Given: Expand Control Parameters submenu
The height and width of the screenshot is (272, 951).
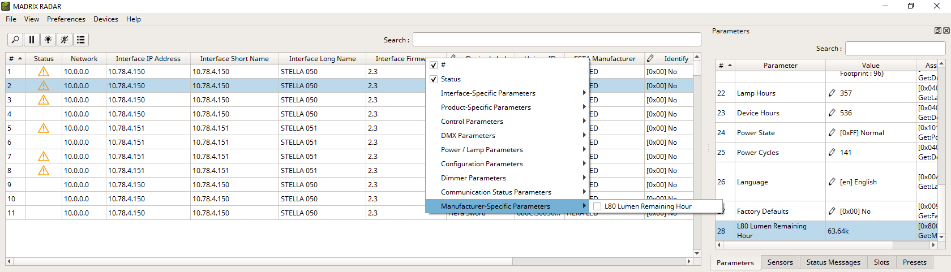Looking at the screenshot, I should point(507,122).
